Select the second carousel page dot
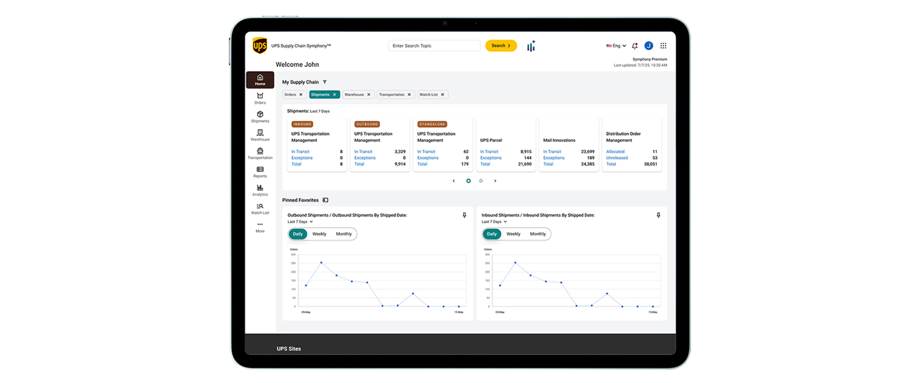This screenshot has width=920, height=383. pos(481,181)
